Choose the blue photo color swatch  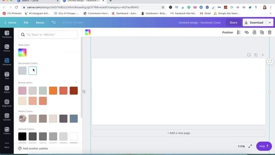pyautogui.click(x=73, y=118)
